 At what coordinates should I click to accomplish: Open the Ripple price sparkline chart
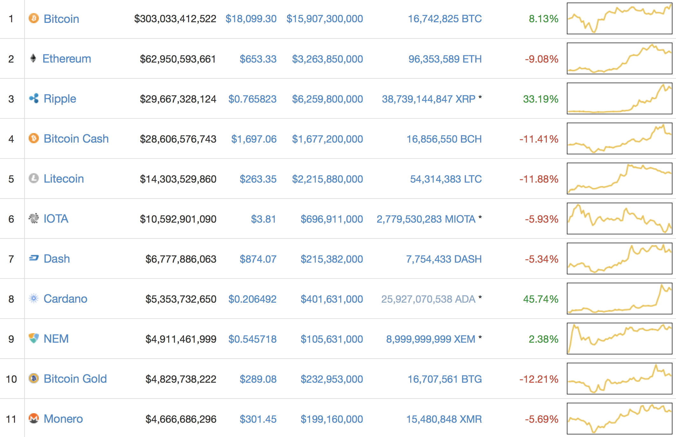(x=620, y=98)
